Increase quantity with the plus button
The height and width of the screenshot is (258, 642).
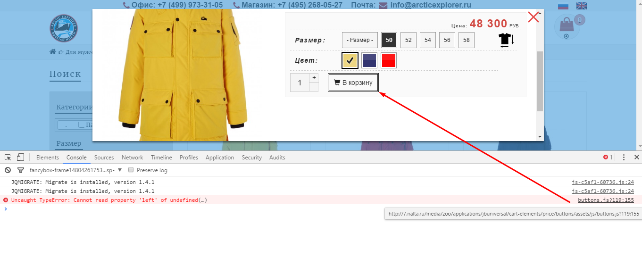pos(314,78)
